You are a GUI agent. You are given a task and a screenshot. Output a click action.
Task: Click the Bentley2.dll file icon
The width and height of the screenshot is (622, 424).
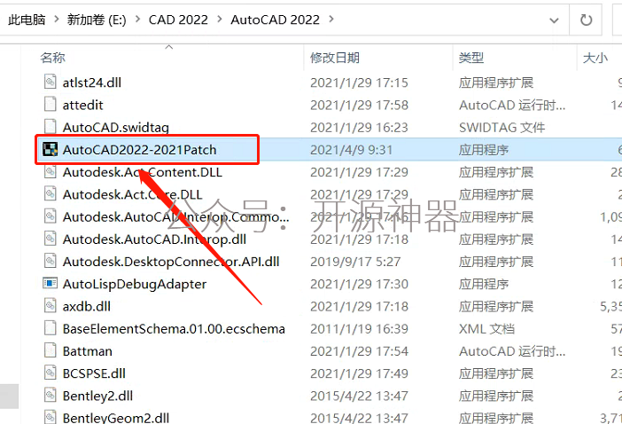click(x=50, y=396)
